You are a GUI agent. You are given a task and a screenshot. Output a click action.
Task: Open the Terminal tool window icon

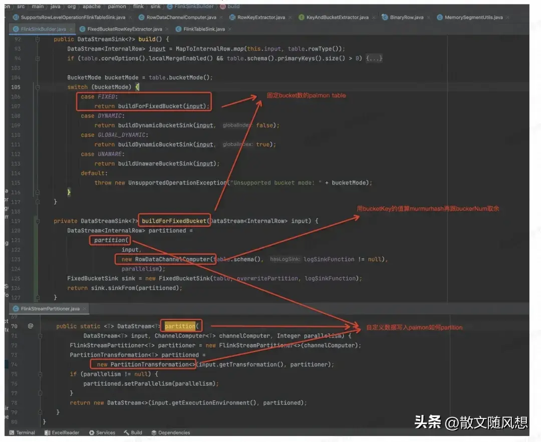coord(12,432)
